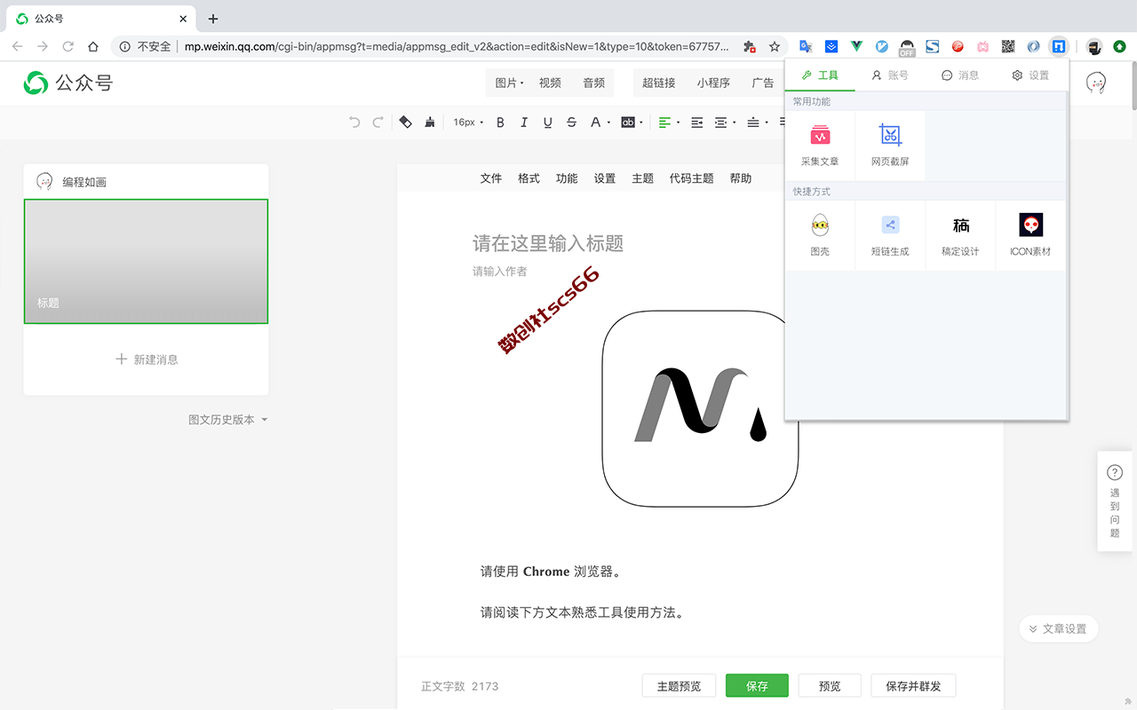The width and height of the screenshot is (1137, 710).
Task: Click the 保存并群发 button
Action: click(913, 686)
